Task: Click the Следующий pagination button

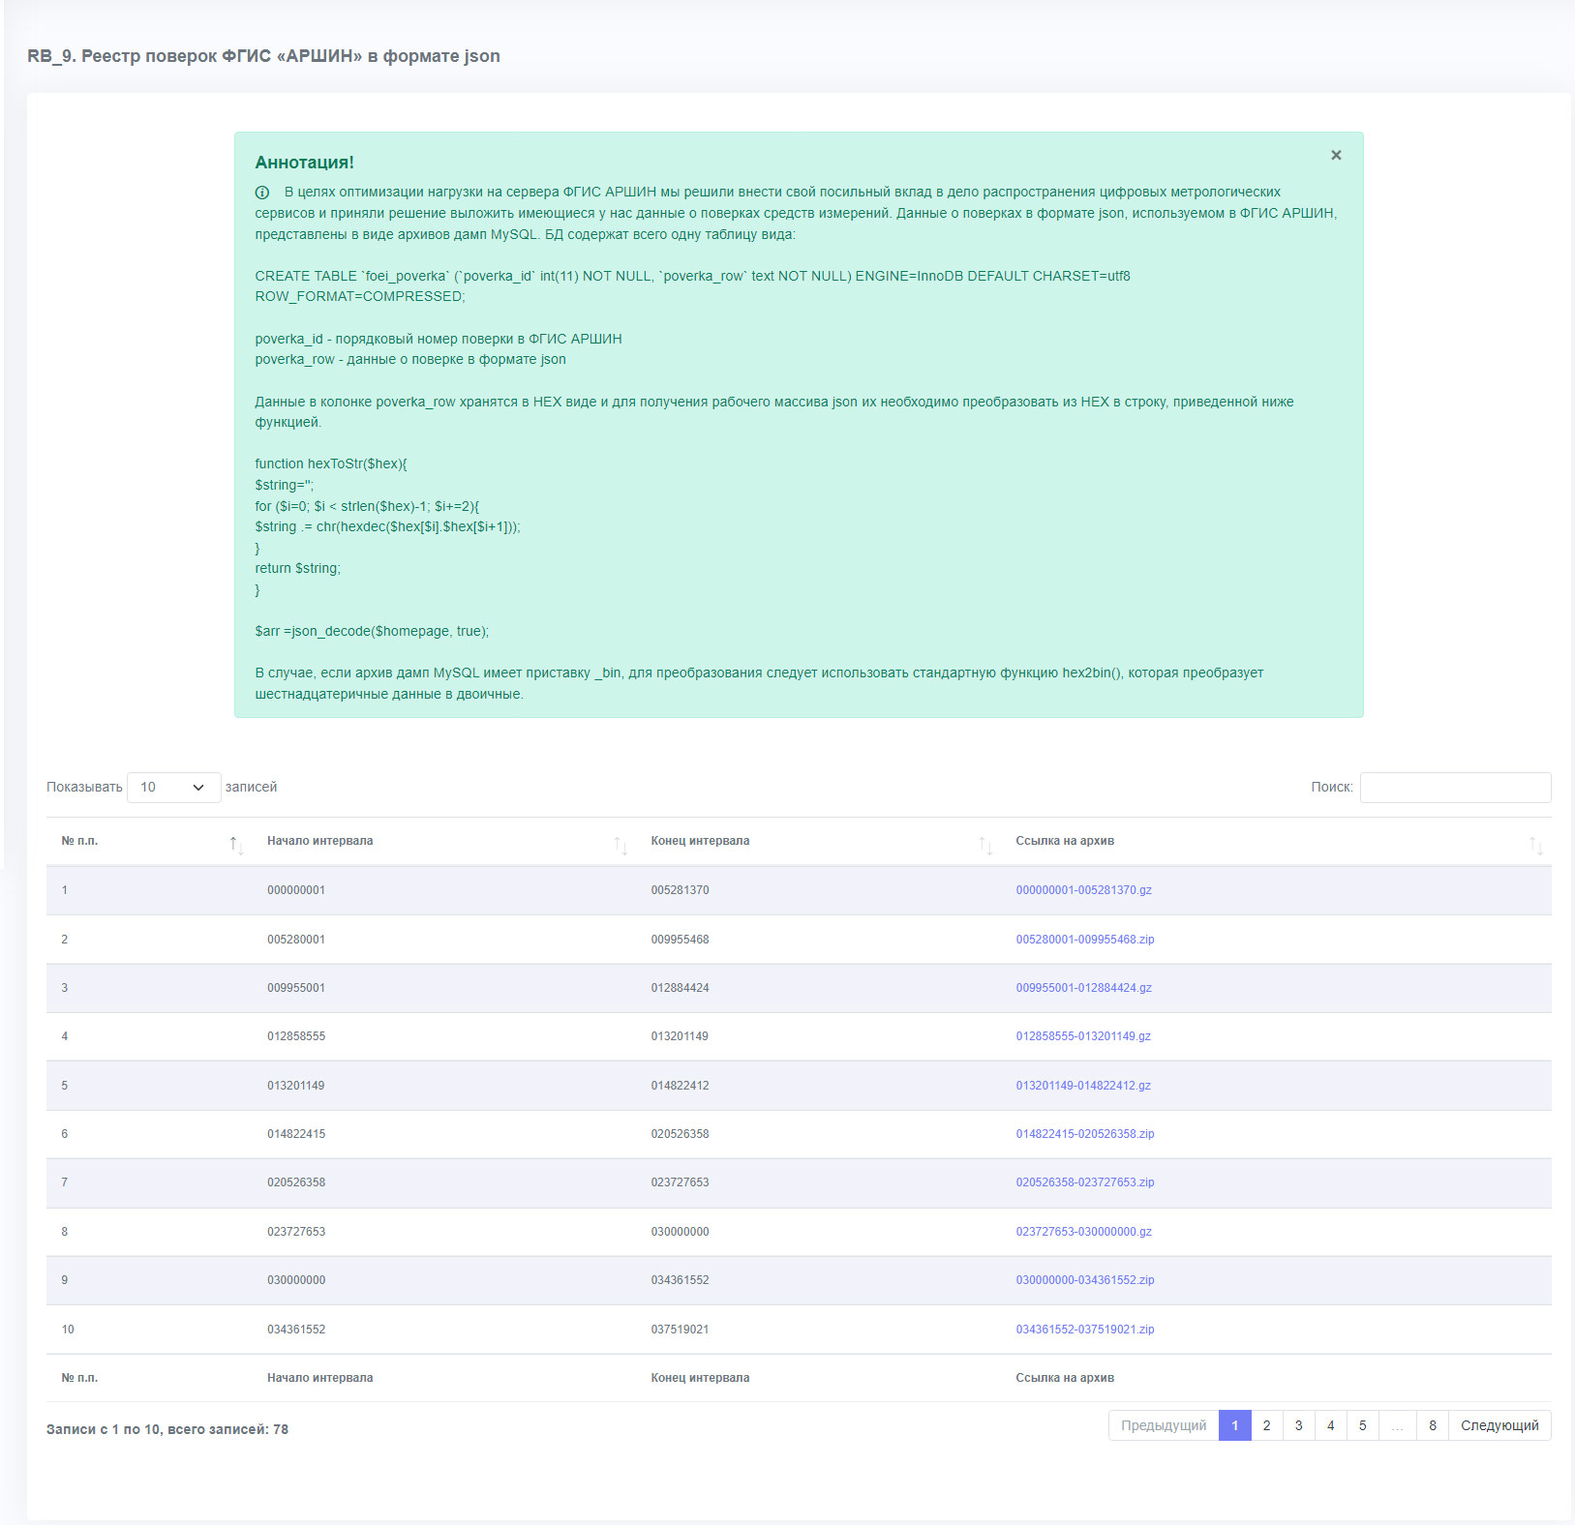Action: click(x=1499, y=1425)
